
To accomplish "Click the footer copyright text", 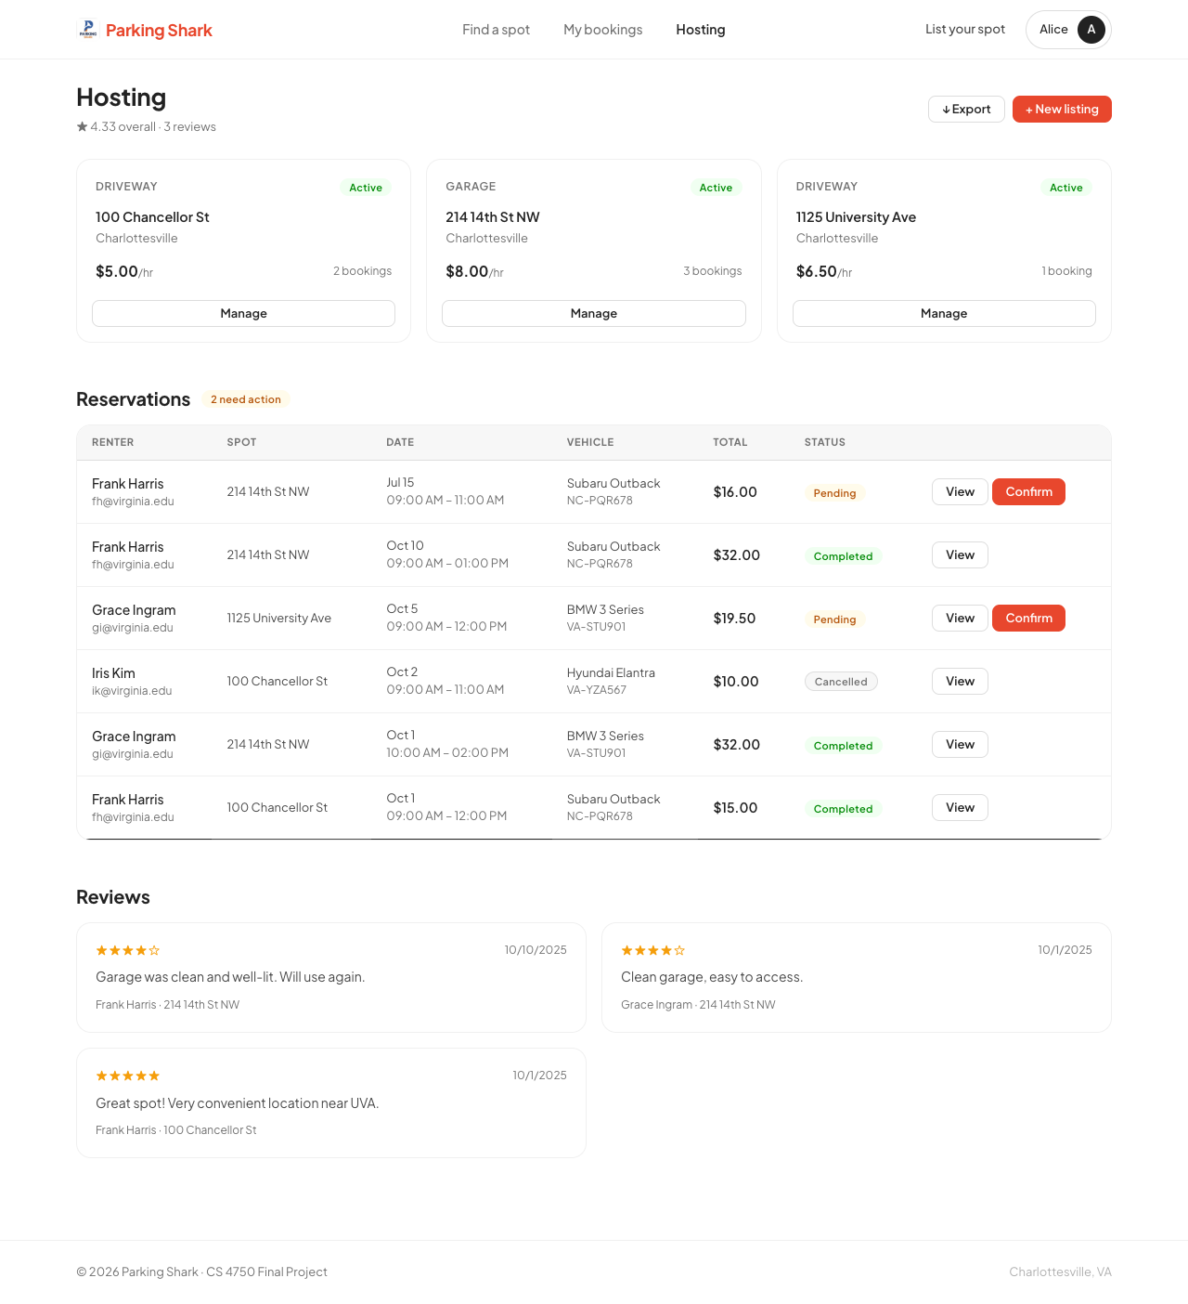I will click(201, 1272).
